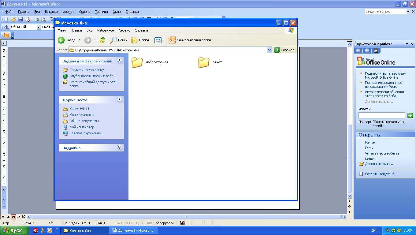Viewport: 416px width, 235px height.
Task: Go back with Explorer's Назад arrow
Action: click(x=67, y=40)
